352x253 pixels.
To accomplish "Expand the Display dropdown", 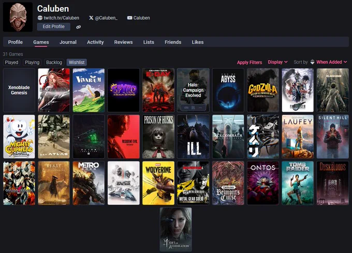I will 277,62.
